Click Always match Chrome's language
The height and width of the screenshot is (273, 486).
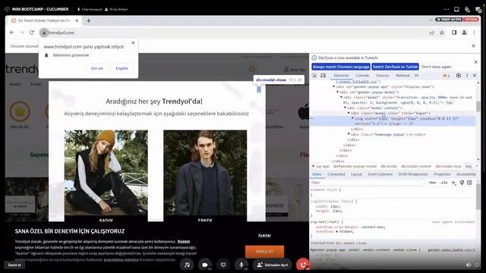341,67
